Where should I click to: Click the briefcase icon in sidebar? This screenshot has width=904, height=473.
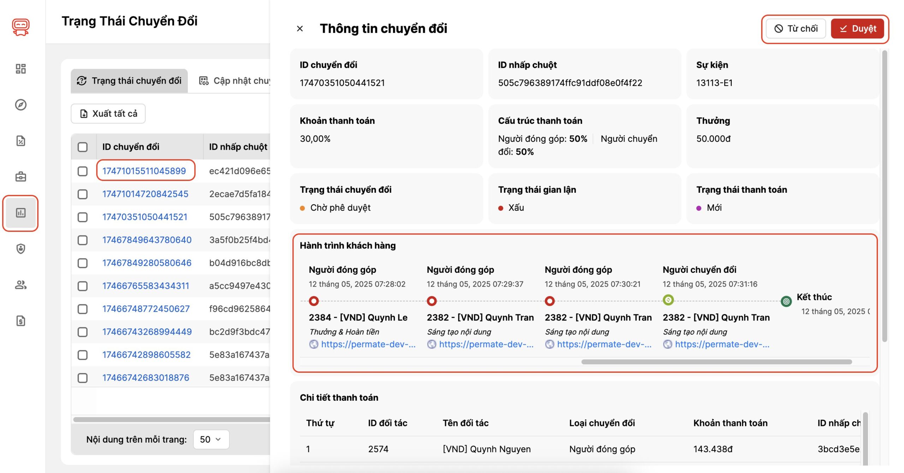click(x=20, y=176)
